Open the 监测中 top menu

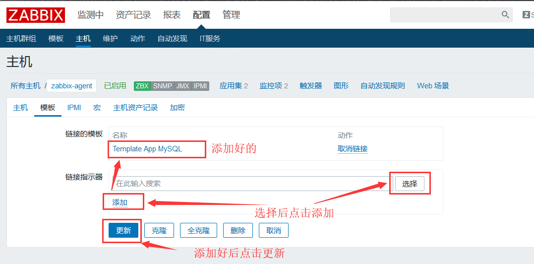pyautogui.click(x=91, y=15)
